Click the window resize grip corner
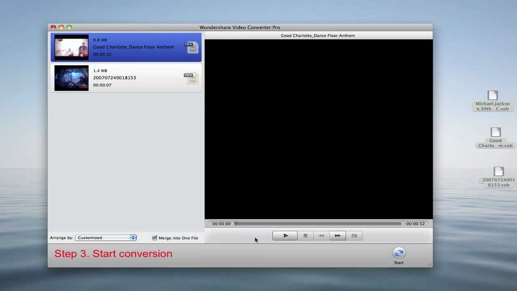The height and width of the screenshot is (291, 517). [x=429, y=264]
